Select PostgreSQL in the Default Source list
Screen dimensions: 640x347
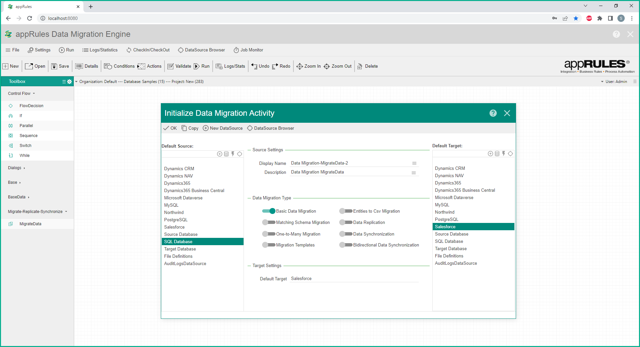click(176, 220)
